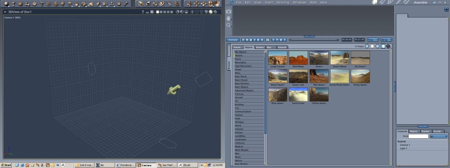Open the Insert menu
The width and height of the screenshot is (450, 168).
(269, 2)
